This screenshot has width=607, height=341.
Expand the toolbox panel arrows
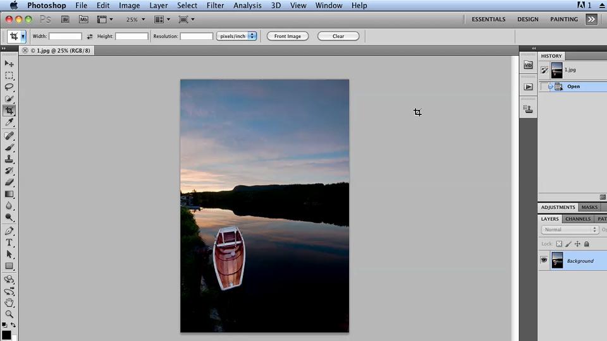4,49
